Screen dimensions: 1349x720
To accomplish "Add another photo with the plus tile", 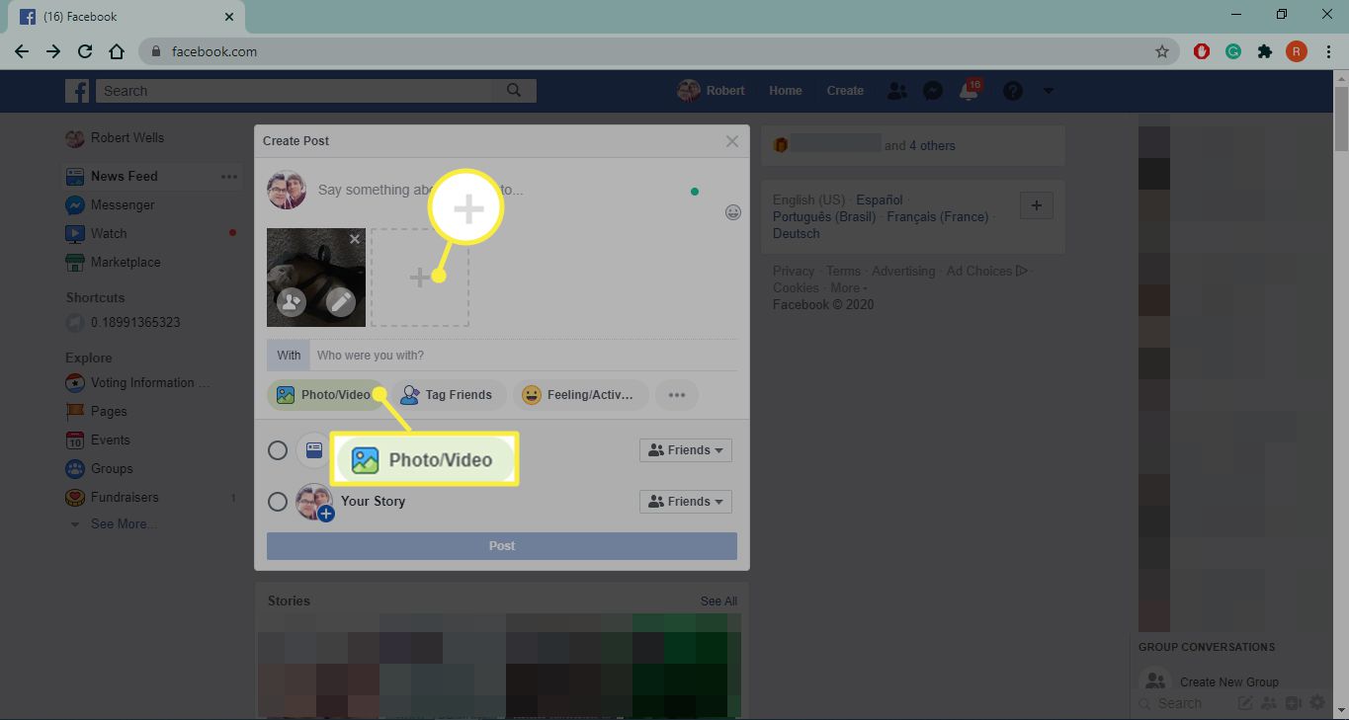I will 420,278.
